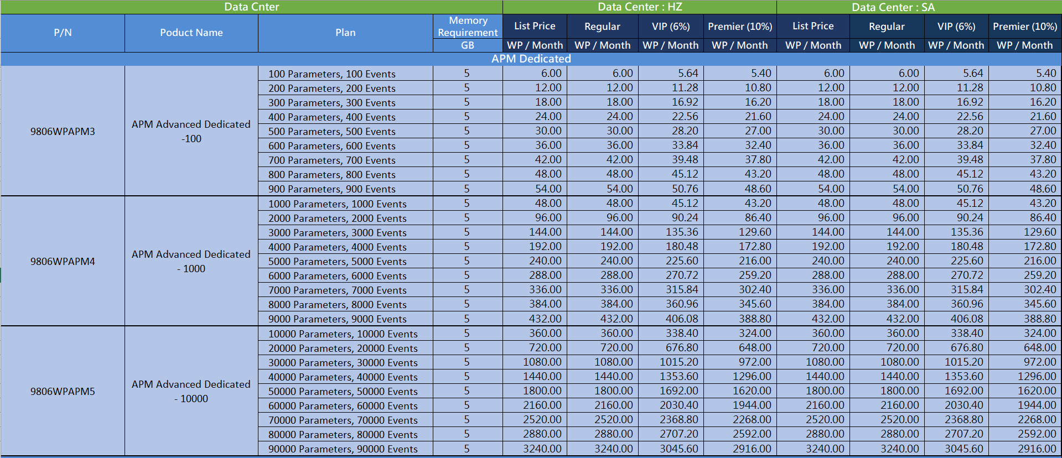Click SA Premier '2916.00' in 90000 Parameters row
The image size is (1062, 458).
pos(1025,449)
